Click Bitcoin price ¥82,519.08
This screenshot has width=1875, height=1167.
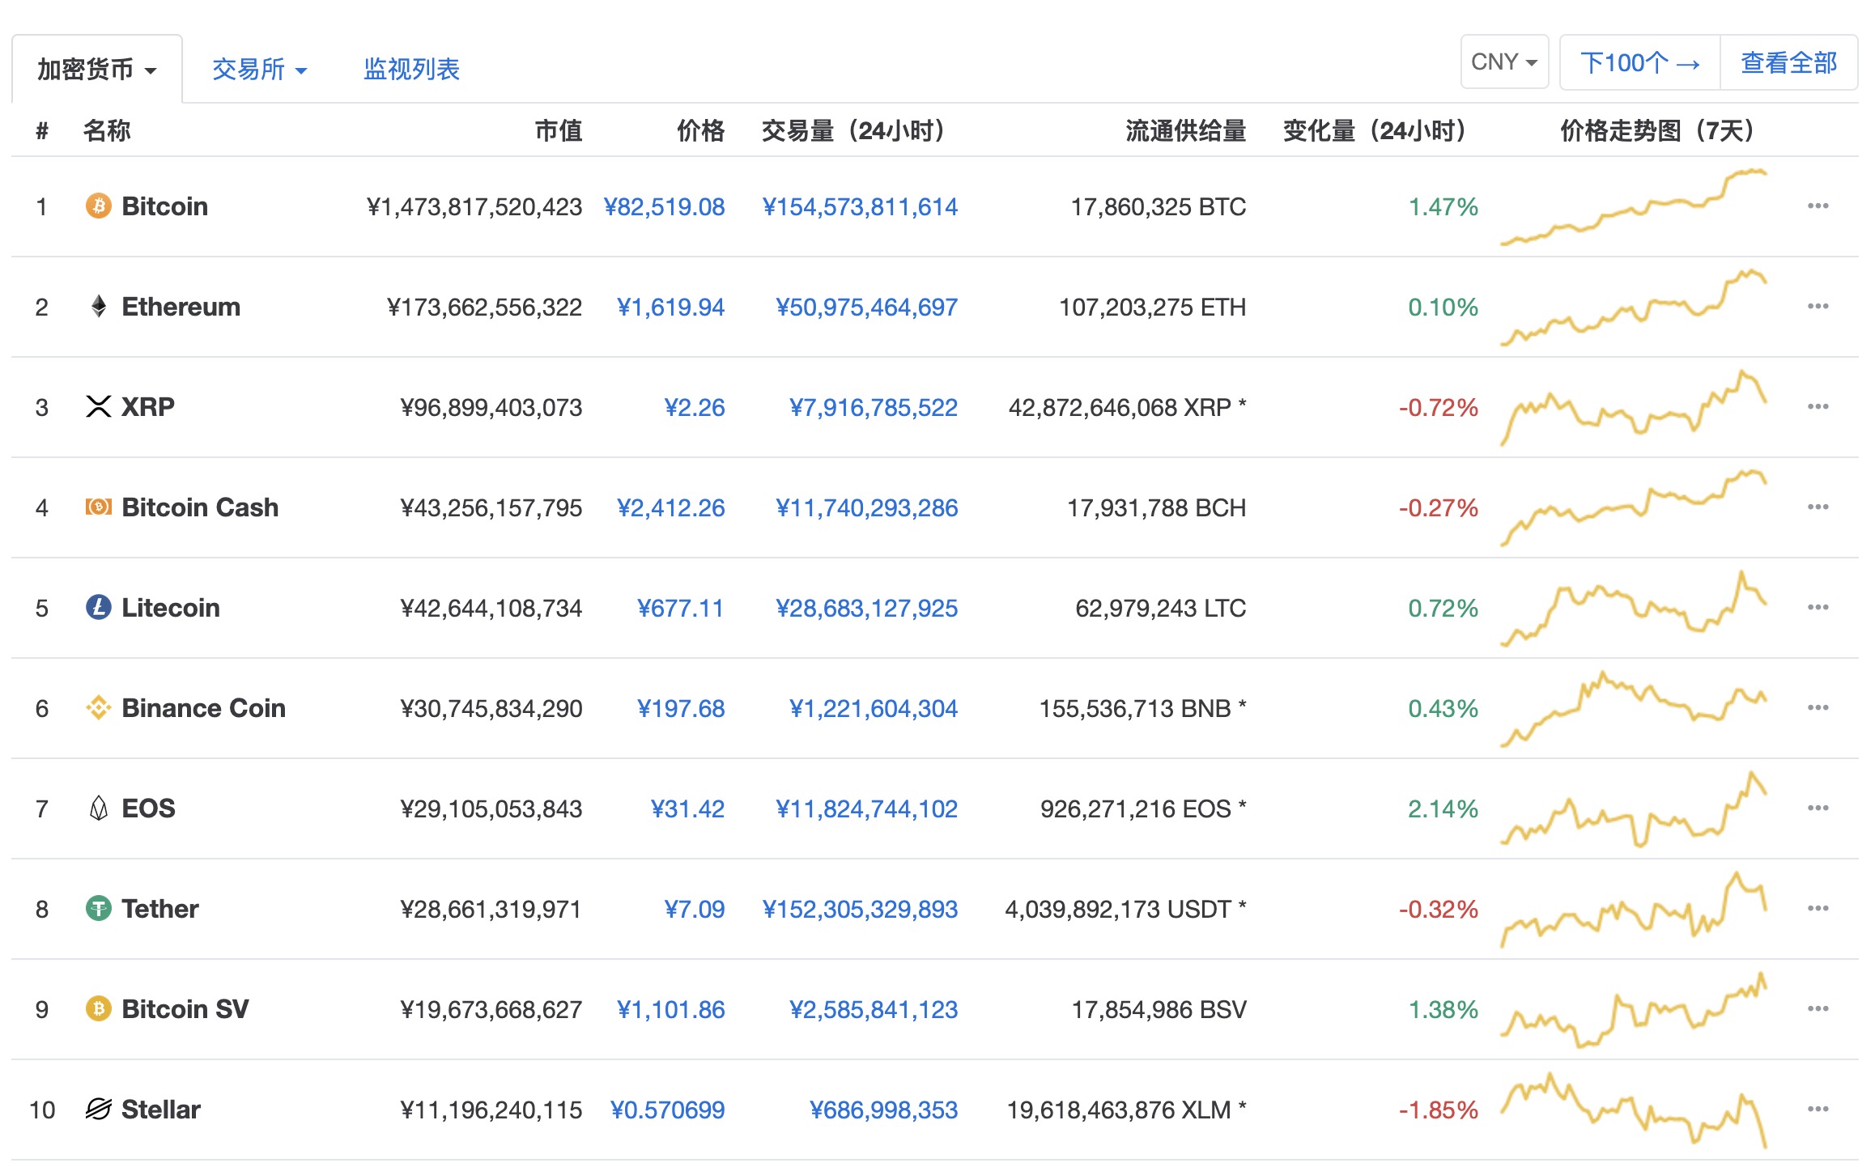(665, 206)
